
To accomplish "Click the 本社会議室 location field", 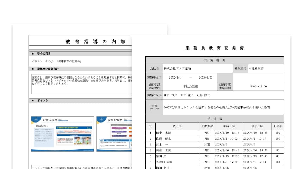I will pyautogui.click(x=190, y=86).
